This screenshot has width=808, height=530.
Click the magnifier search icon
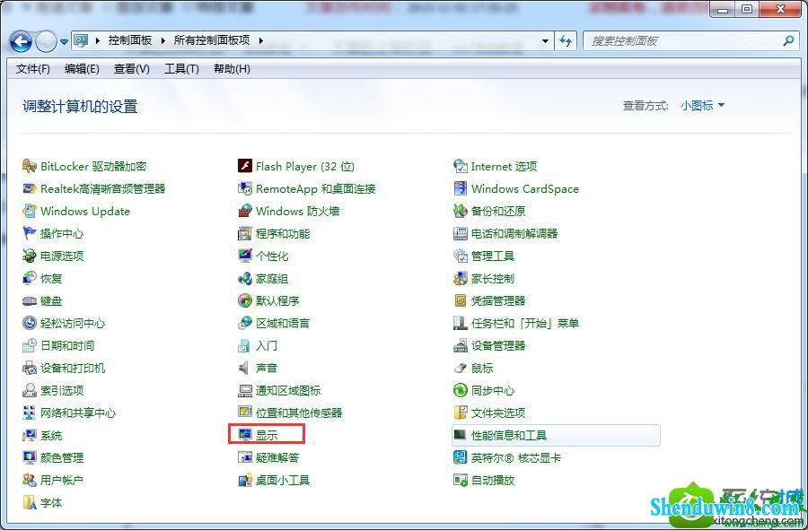click(x=788, y=40)
